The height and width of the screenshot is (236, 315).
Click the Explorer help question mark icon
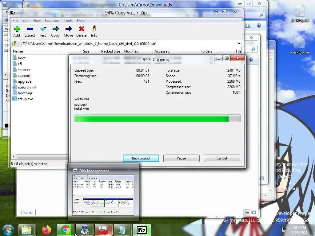[259, 26]
